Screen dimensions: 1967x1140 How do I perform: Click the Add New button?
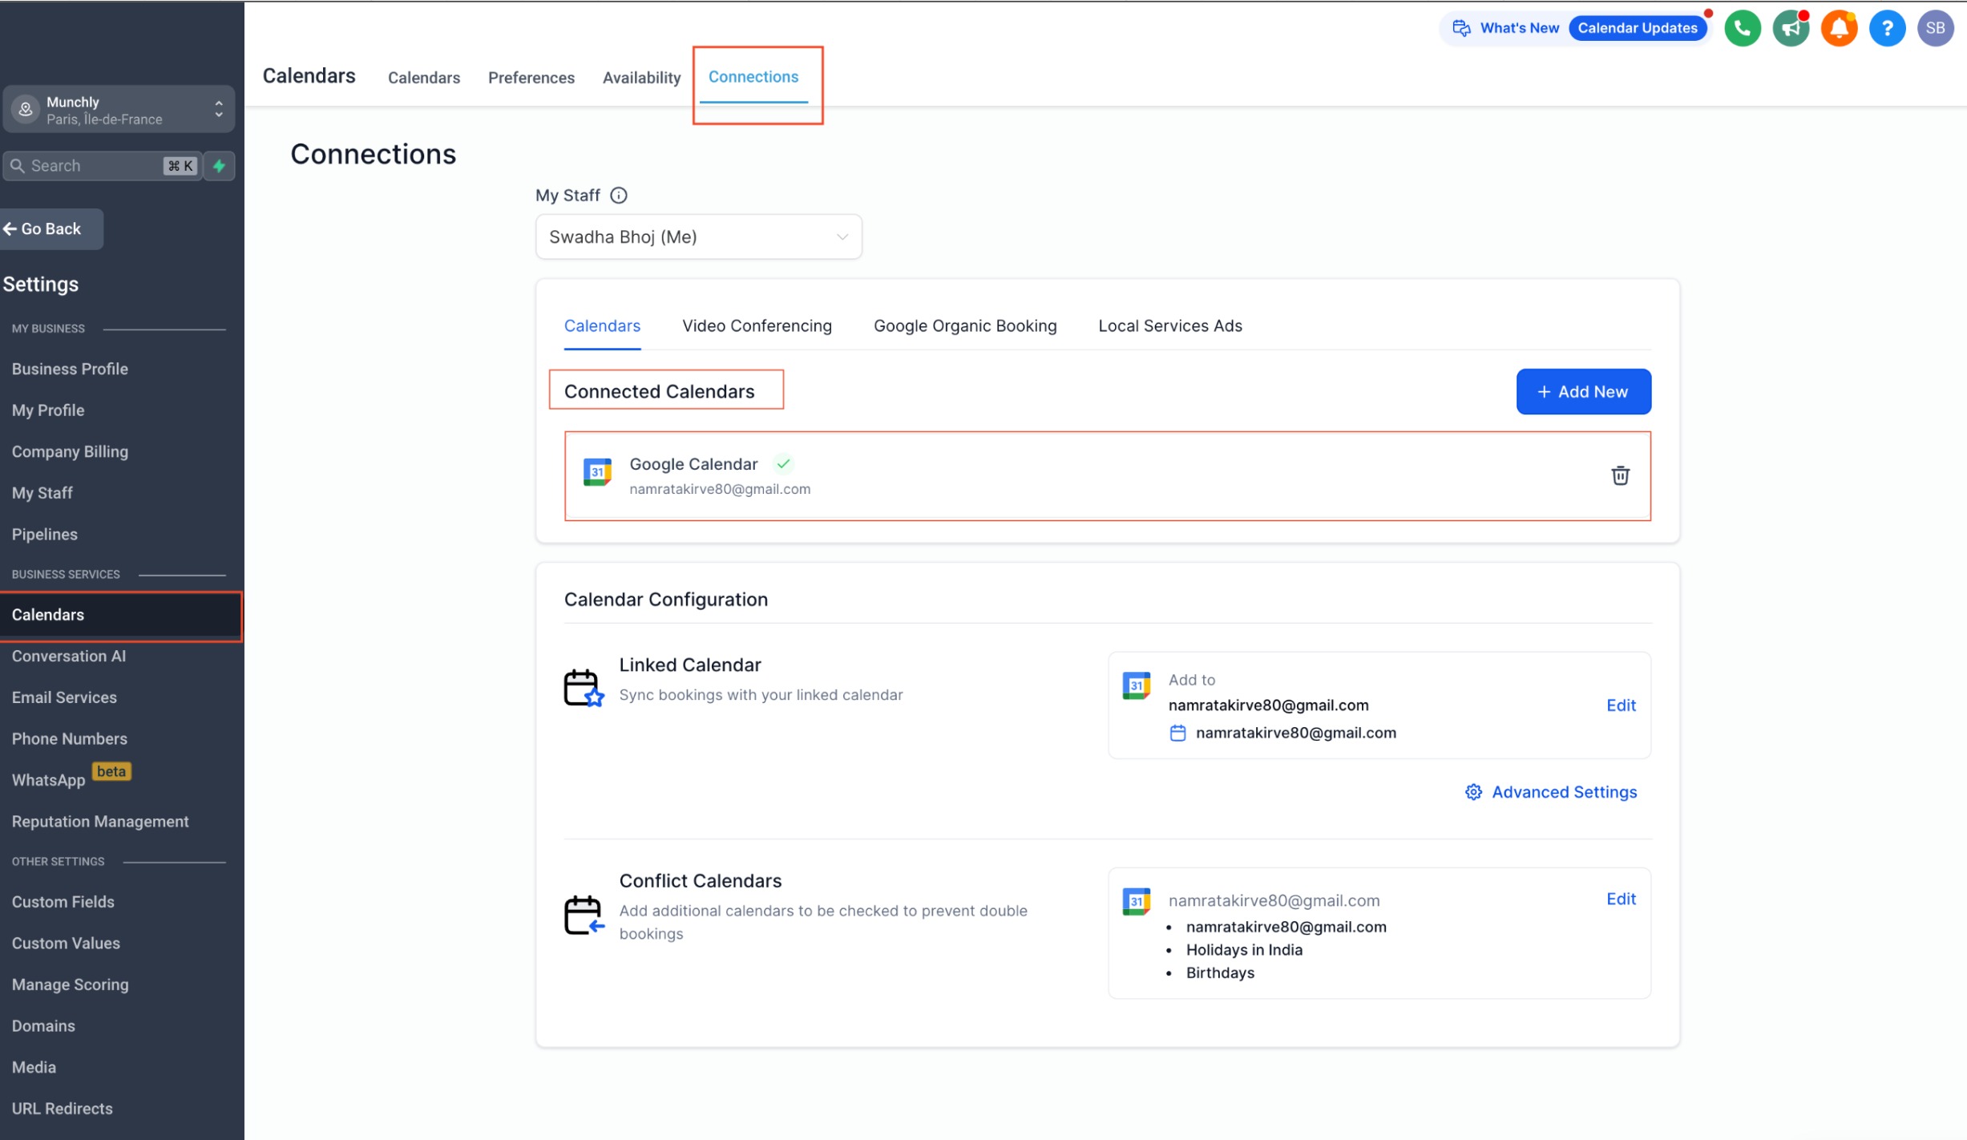tap(1583, 392)
